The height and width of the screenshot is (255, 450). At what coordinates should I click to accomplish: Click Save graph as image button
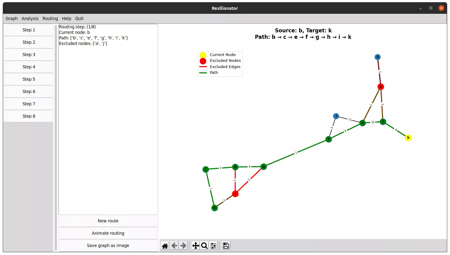tap(108, 245)
